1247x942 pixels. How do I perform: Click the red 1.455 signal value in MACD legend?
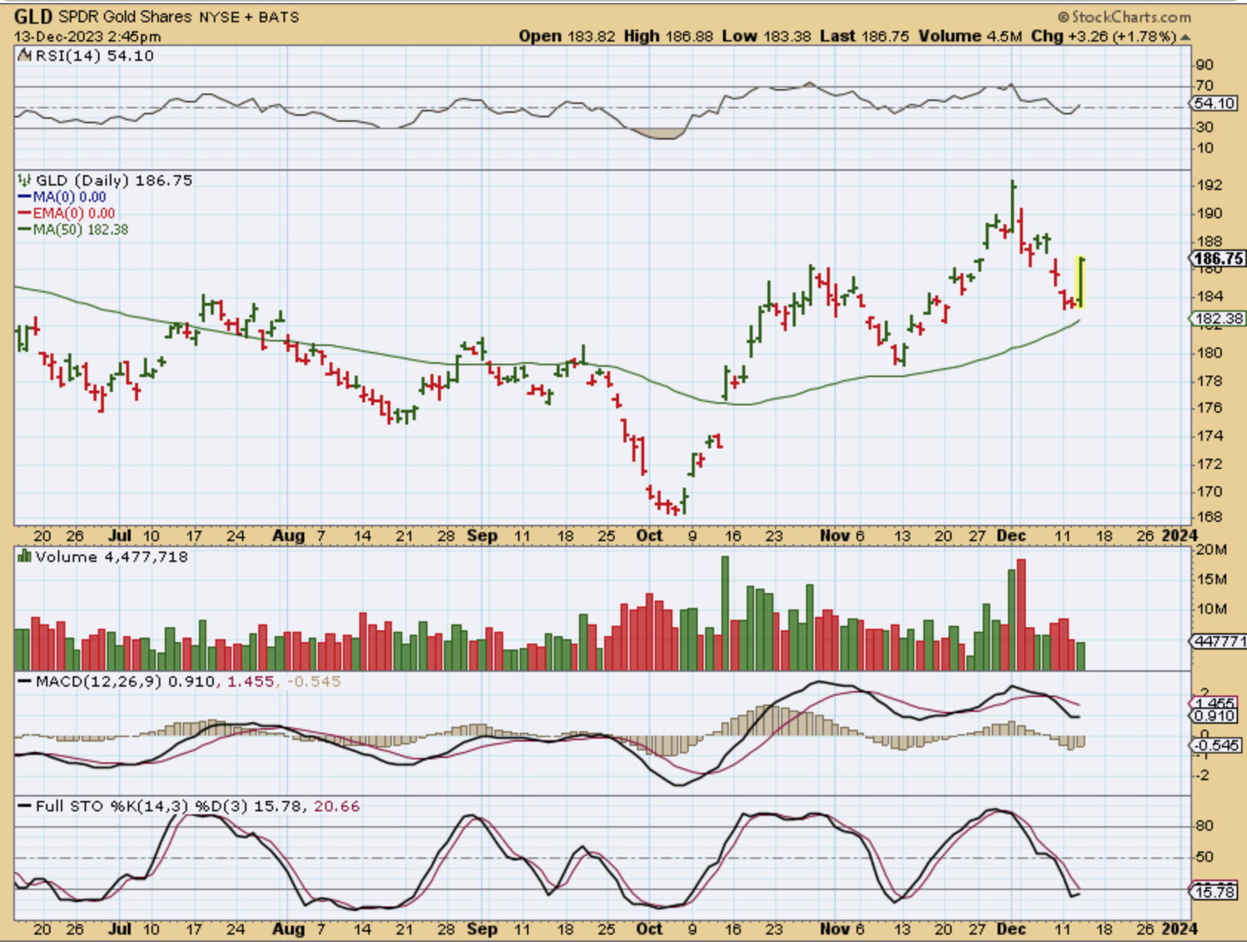pyautogui.click(x=251, y=681)
